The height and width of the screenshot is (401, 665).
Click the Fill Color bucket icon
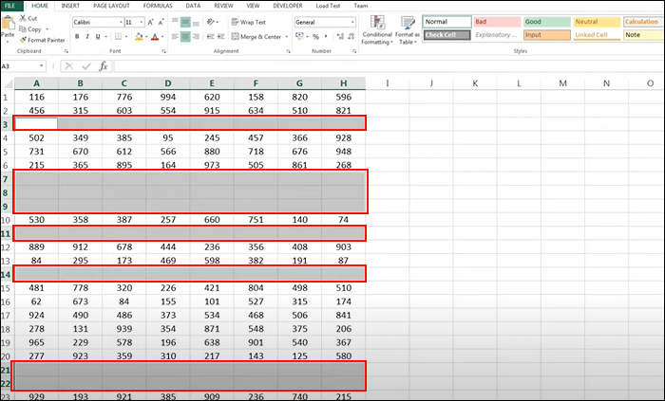(139, 37)
